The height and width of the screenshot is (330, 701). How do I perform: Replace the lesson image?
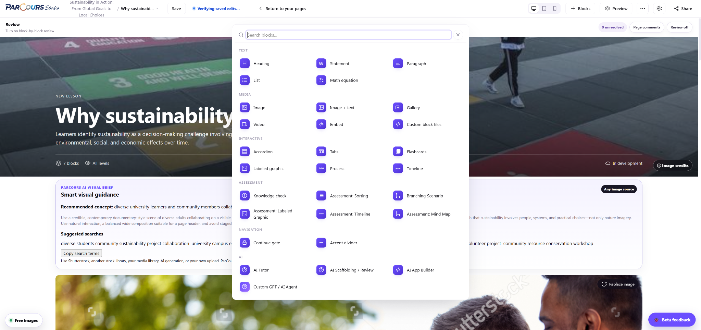(618, 284)
